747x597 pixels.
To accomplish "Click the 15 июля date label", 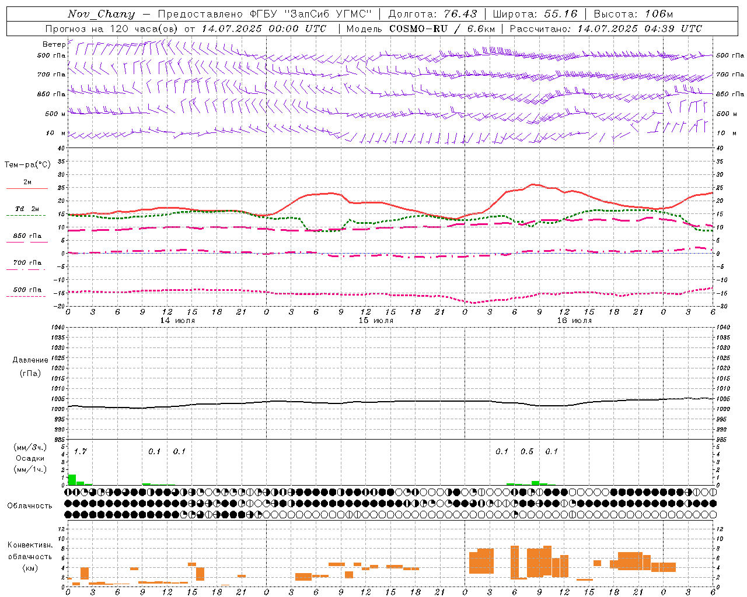I will coord(376,320).
